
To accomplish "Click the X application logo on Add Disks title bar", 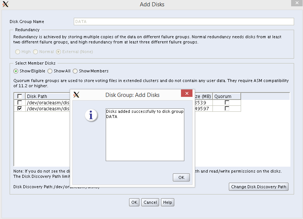I will tap(5, 4).
